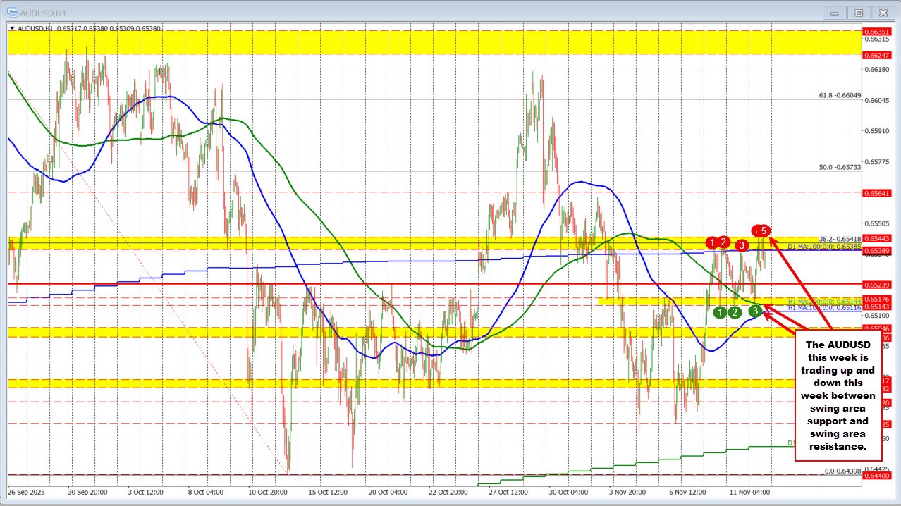Select red marker 2 at the resistance zone
Image resolution: width=901 pixels, height=506 pixels.
click(x=723, y=242)
